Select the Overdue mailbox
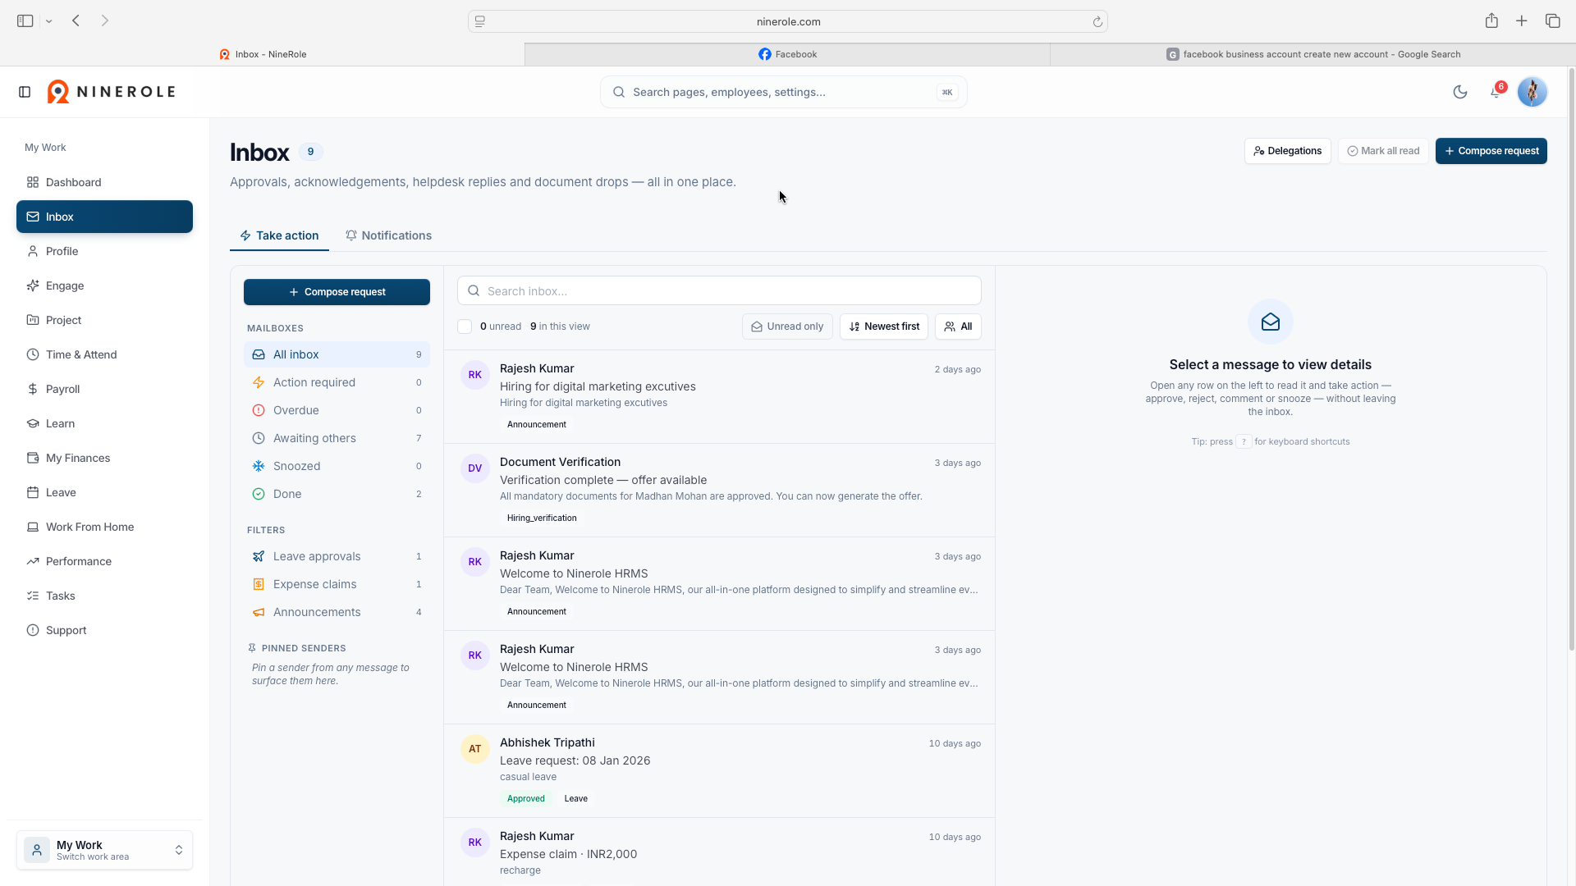 337,410
